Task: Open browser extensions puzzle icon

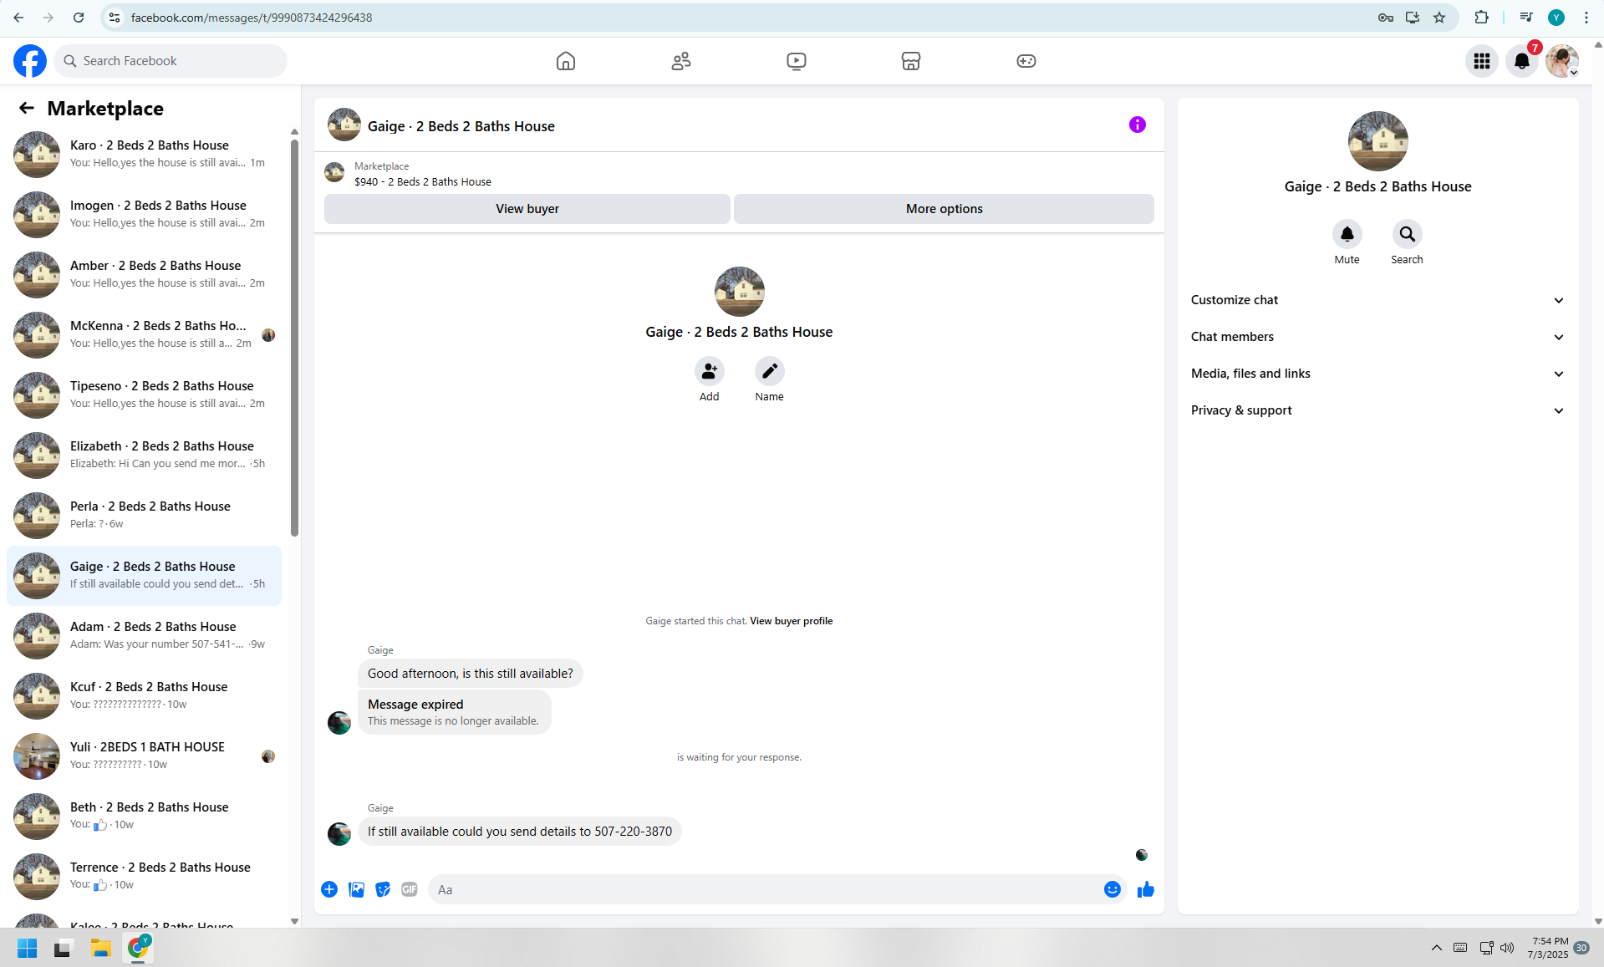Action: [x=1482, y=18]
